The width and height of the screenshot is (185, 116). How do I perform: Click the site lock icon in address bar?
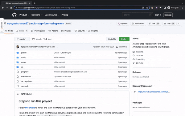16,8
